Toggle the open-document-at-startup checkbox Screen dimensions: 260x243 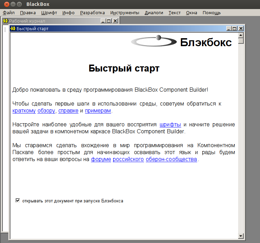pyautogui.click(x=18, y=201)
